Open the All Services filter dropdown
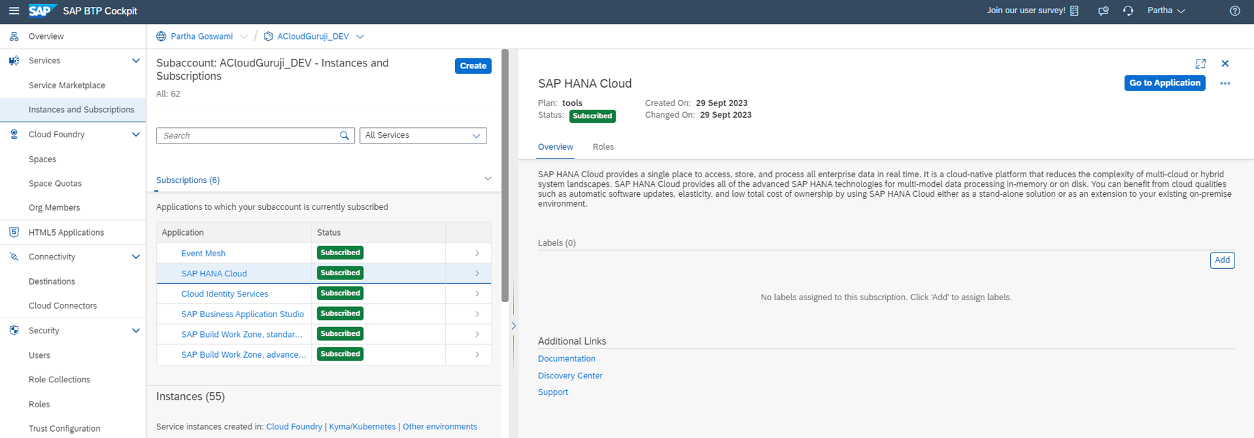The height and width of the screenshot is (438, 1254). tap(423, 135)
